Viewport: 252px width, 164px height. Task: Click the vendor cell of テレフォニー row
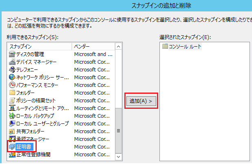92,69
